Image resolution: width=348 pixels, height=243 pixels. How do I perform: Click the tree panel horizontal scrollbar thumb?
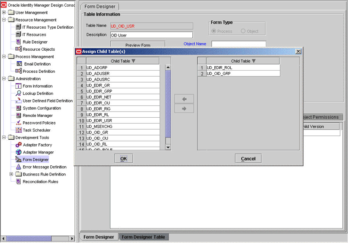[29, 239]
